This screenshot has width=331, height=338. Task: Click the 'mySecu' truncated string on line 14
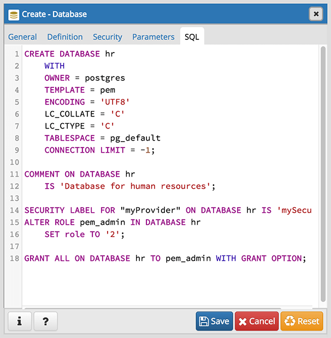pos(294,210)
